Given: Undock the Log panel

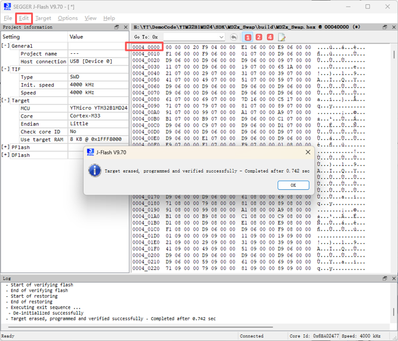Looking at the screenshot, I should (x=385, y=278).
